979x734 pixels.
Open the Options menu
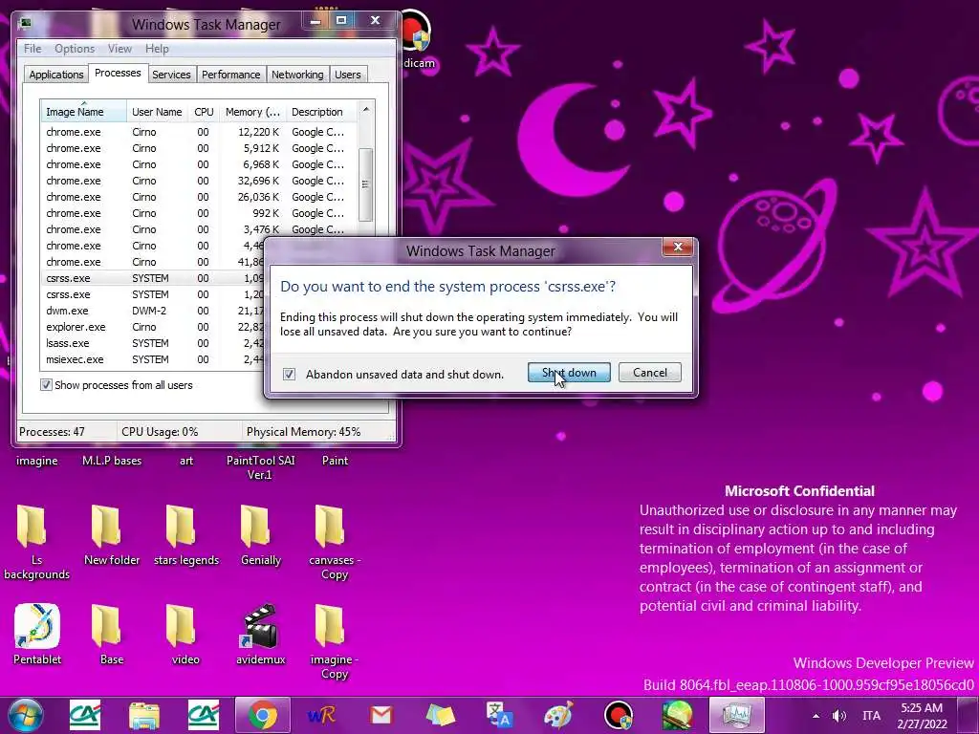coord(75,49)
